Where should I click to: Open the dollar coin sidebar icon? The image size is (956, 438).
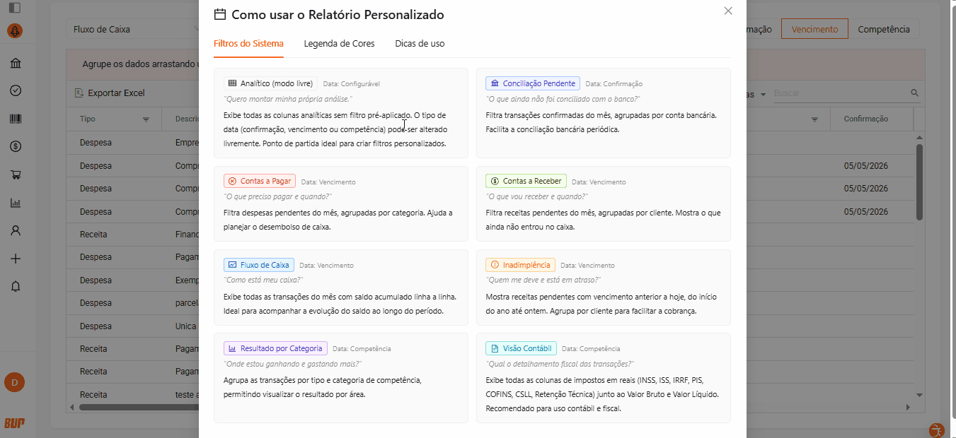pos(16,146)
